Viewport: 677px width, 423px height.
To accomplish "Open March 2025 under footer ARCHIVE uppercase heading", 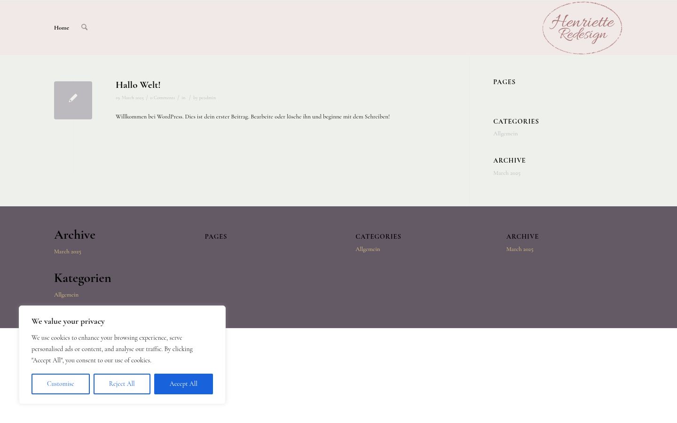I will click(520, 249).
